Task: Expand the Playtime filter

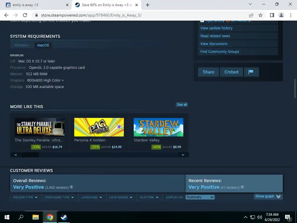Action: click(x=149, y=197)
